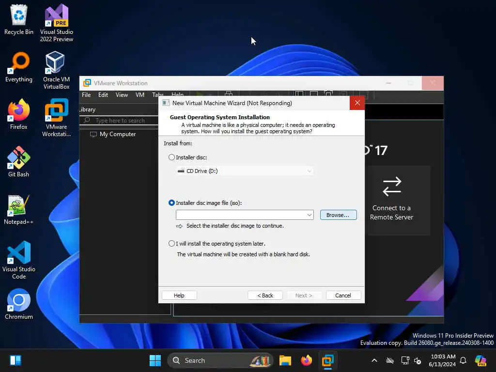This screenshot has width=496, height=372.
Task: Open Visual Studio Code desktop shortcut
Action: (19, 260)
